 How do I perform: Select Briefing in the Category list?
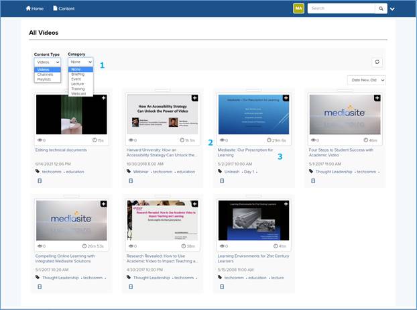click(x=80, y=74)
